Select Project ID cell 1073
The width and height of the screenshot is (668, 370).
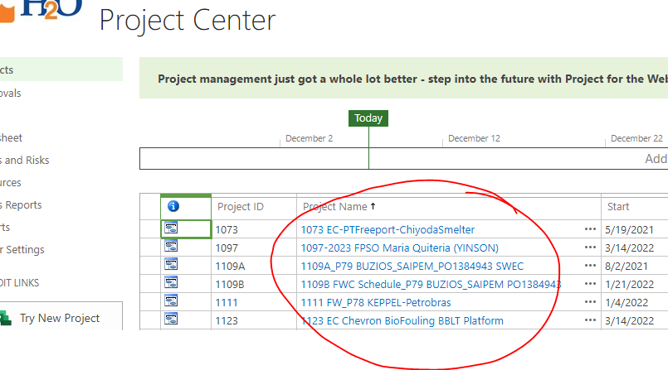(227, 229)
